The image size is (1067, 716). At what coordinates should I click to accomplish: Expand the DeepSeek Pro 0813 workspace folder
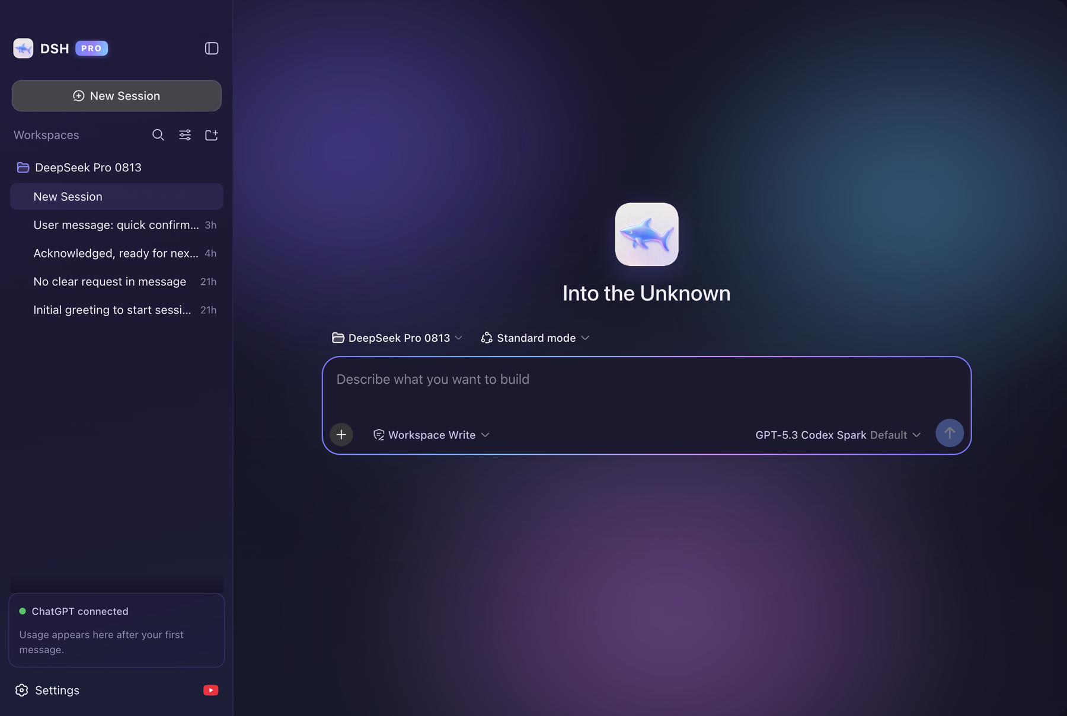[x=79, y=168]
